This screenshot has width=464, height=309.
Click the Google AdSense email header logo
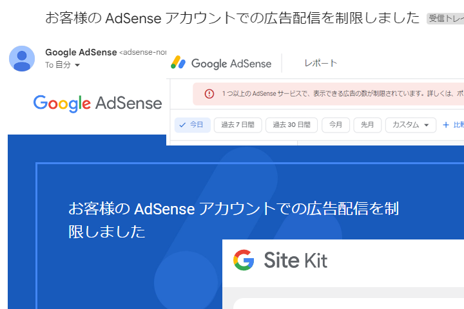pos(97,103)
